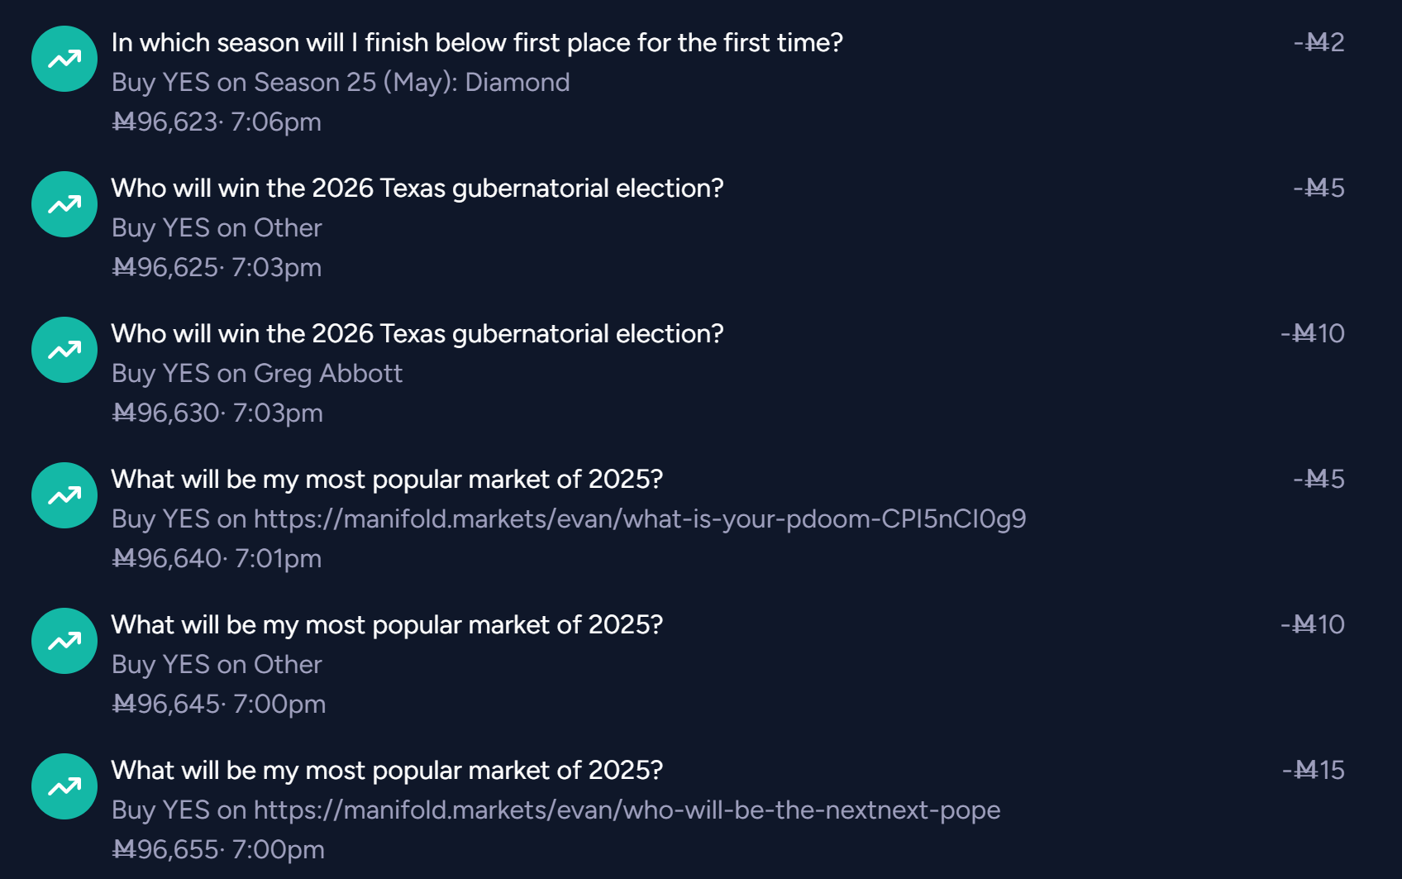Click the trend icon beside the Season 25 Diamond bet

click(64, 59)
